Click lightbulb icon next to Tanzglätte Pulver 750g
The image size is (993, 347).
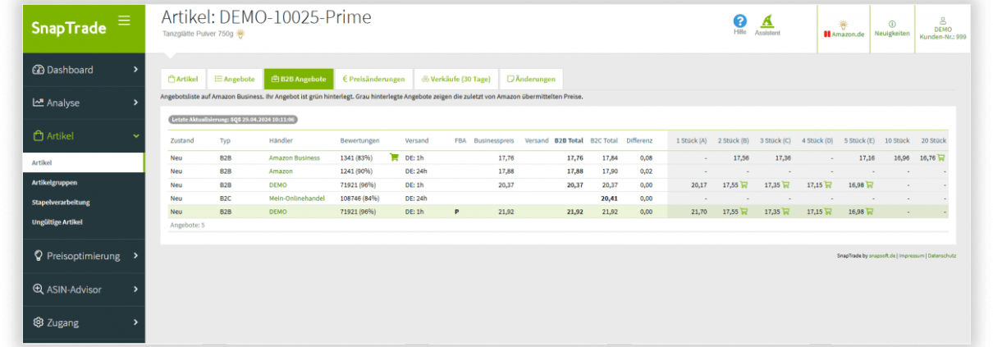[241, 34]
